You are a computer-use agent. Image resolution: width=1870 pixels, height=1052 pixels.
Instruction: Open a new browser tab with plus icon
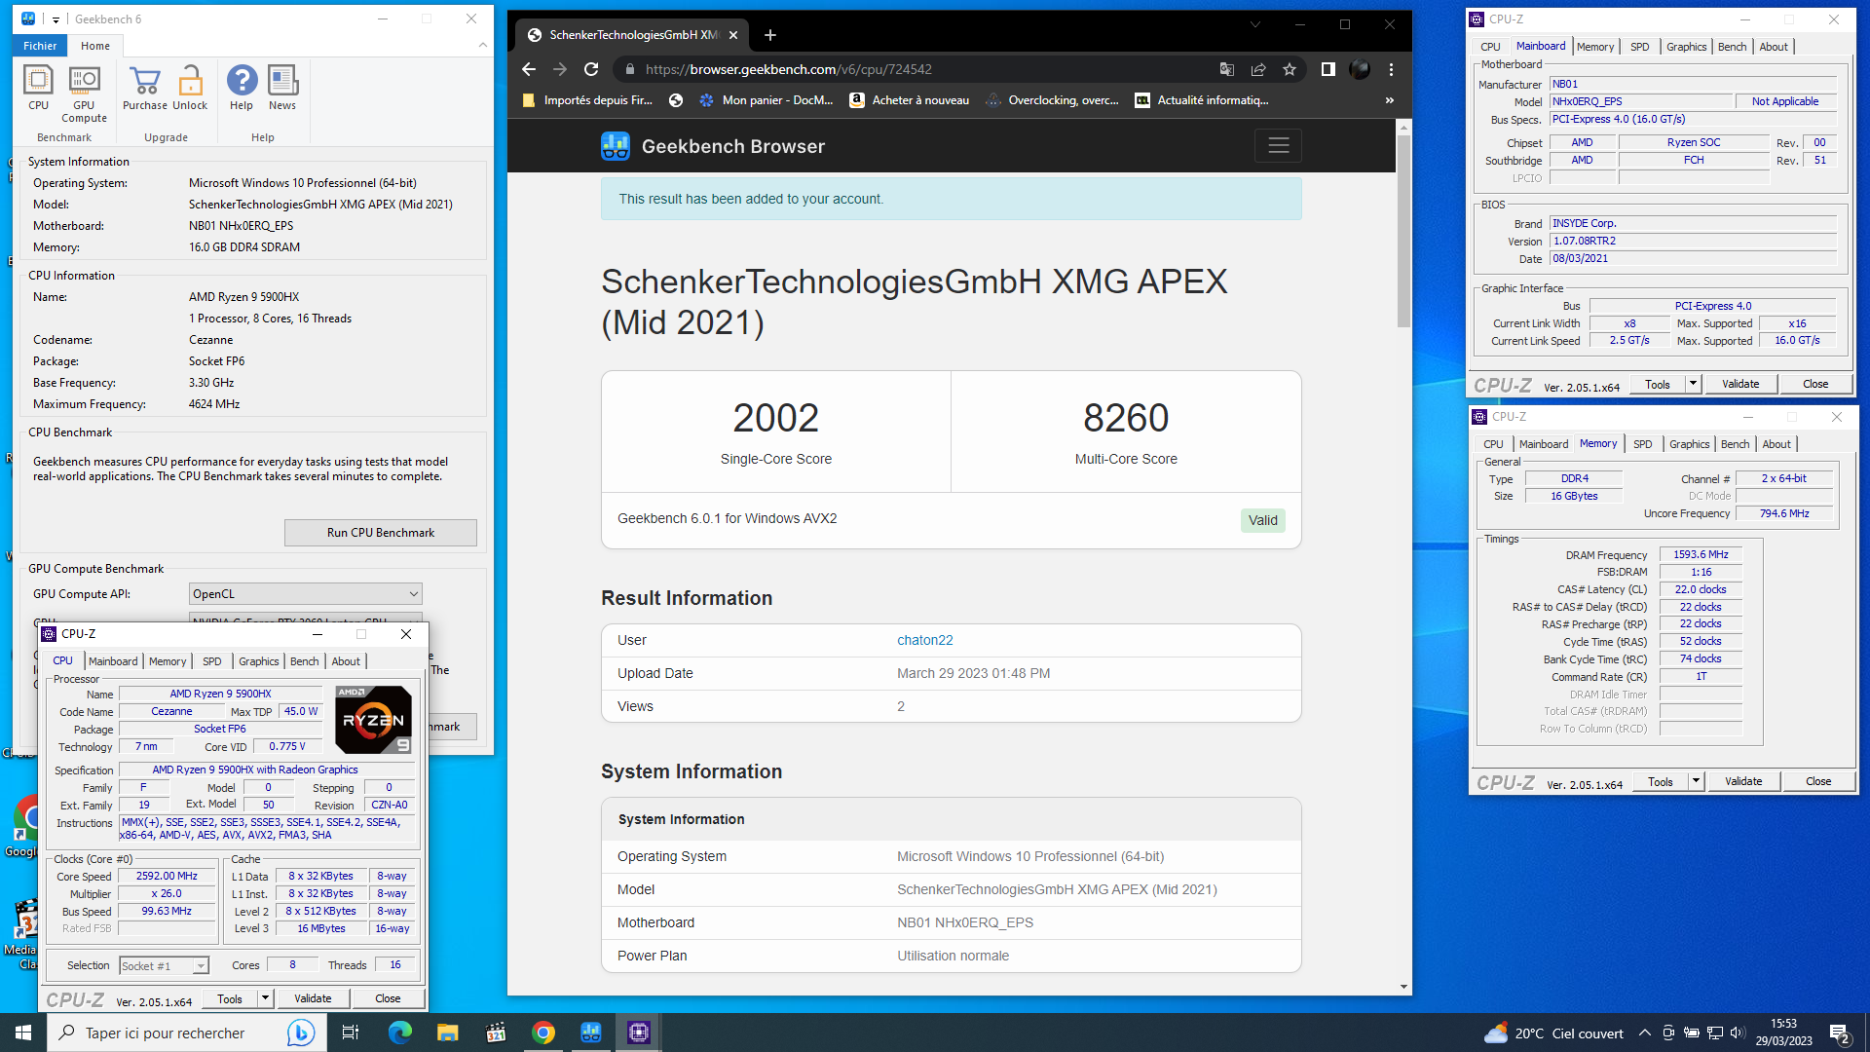coord(770,35)
